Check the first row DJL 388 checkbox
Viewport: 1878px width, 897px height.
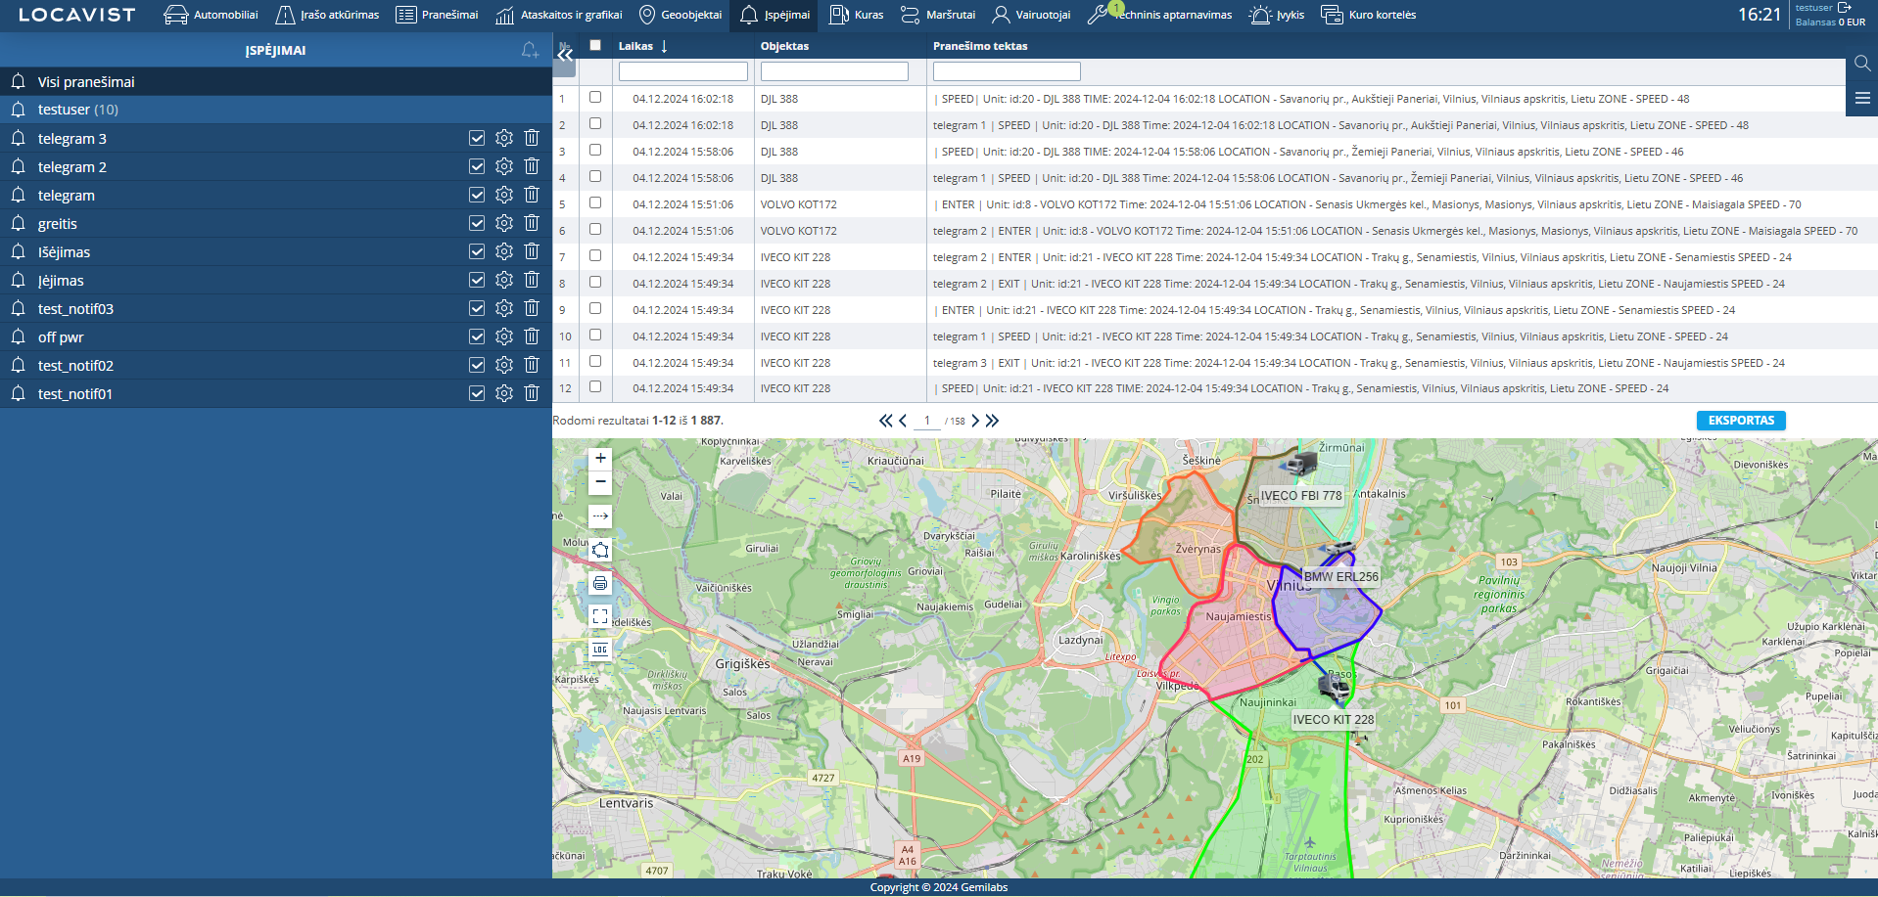(595, 98)
